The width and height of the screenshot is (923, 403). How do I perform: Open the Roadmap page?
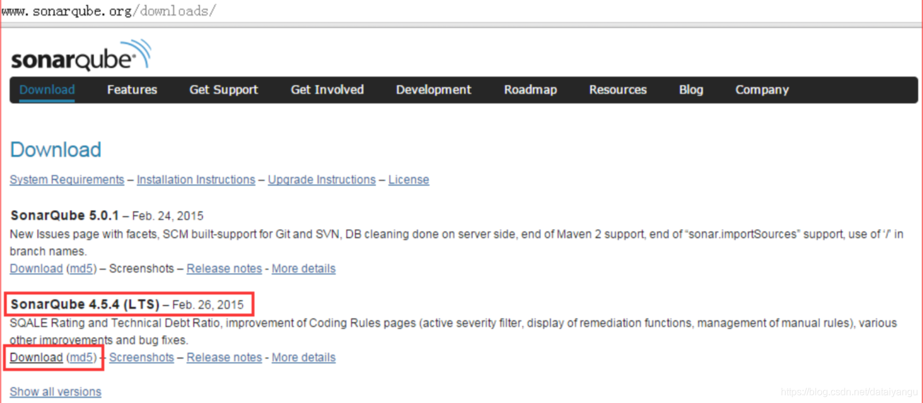tap(530, 89)
